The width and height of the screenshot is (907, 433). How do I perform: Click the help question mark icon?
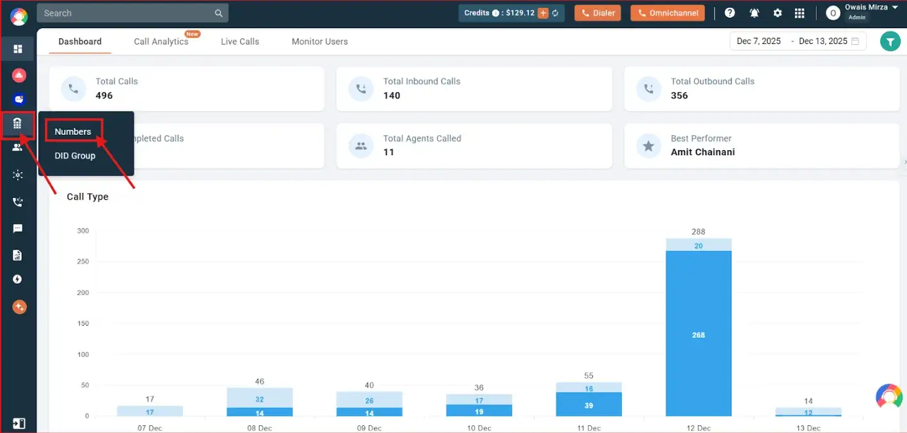pyautogui.click(x=729, y=13)
